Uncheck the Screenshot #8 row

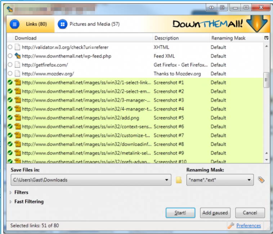point(10,144)
